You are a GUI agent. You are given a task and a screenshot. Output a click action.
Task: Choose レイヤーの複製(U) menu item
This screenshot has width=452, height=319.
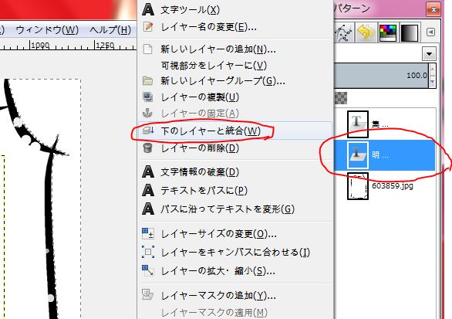click(235, 97)
